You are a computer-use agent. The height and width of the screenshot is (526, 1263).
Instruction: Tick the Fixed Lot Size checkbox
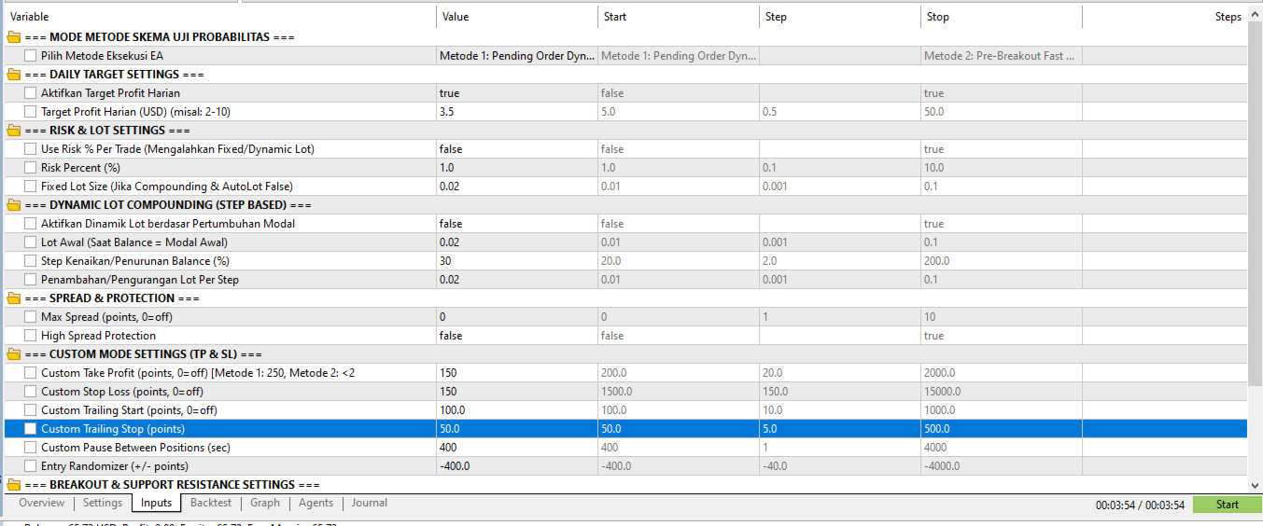tap(31, 187)
